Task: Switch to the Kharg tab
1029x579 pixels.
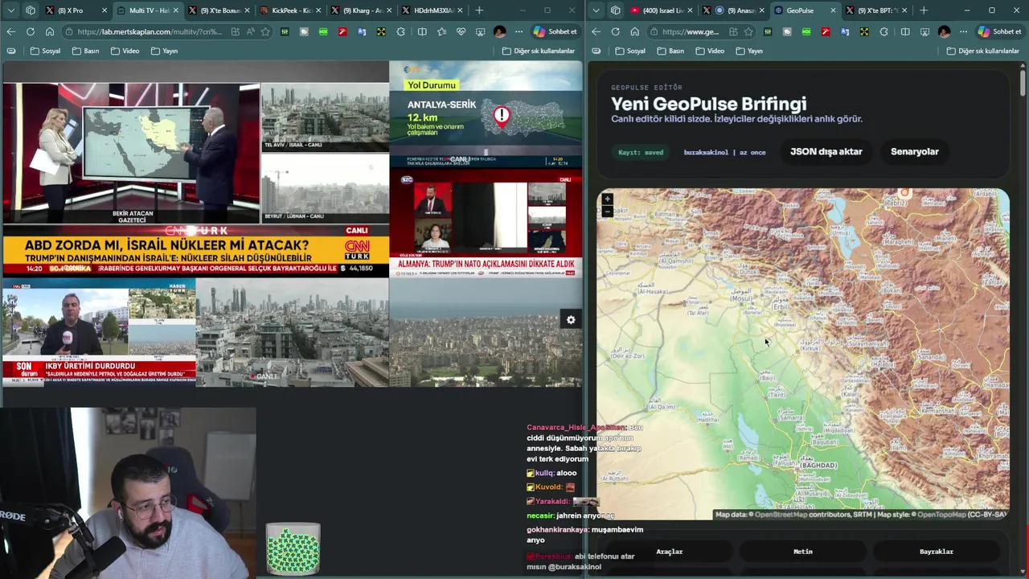Action: 362,10
